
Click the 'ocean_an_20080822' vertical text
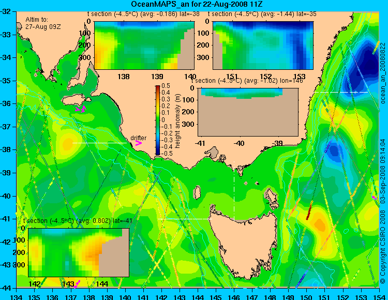(x=382, y=72)
